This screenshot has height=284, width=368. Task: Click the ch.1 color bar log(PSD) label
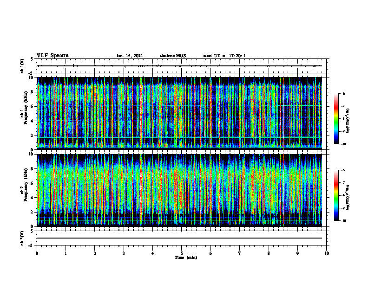[x=348, y=121]
